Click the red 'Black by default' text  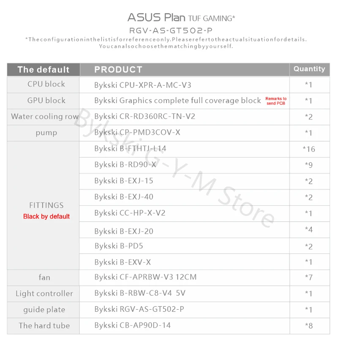click(x=46, y=216)
